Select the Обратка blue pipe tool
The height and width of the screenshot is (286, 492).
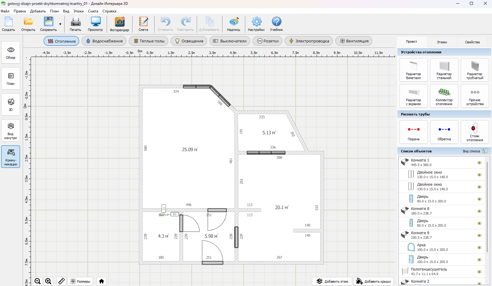pyautogui.click(x=444, y=132)
